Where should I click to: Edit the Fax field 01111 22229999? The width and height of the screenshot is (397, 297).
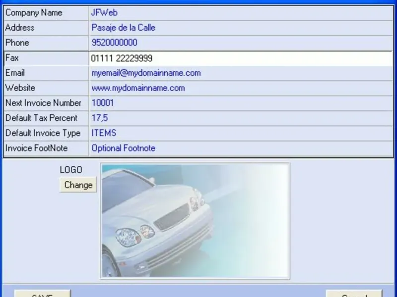coord(241,58)
